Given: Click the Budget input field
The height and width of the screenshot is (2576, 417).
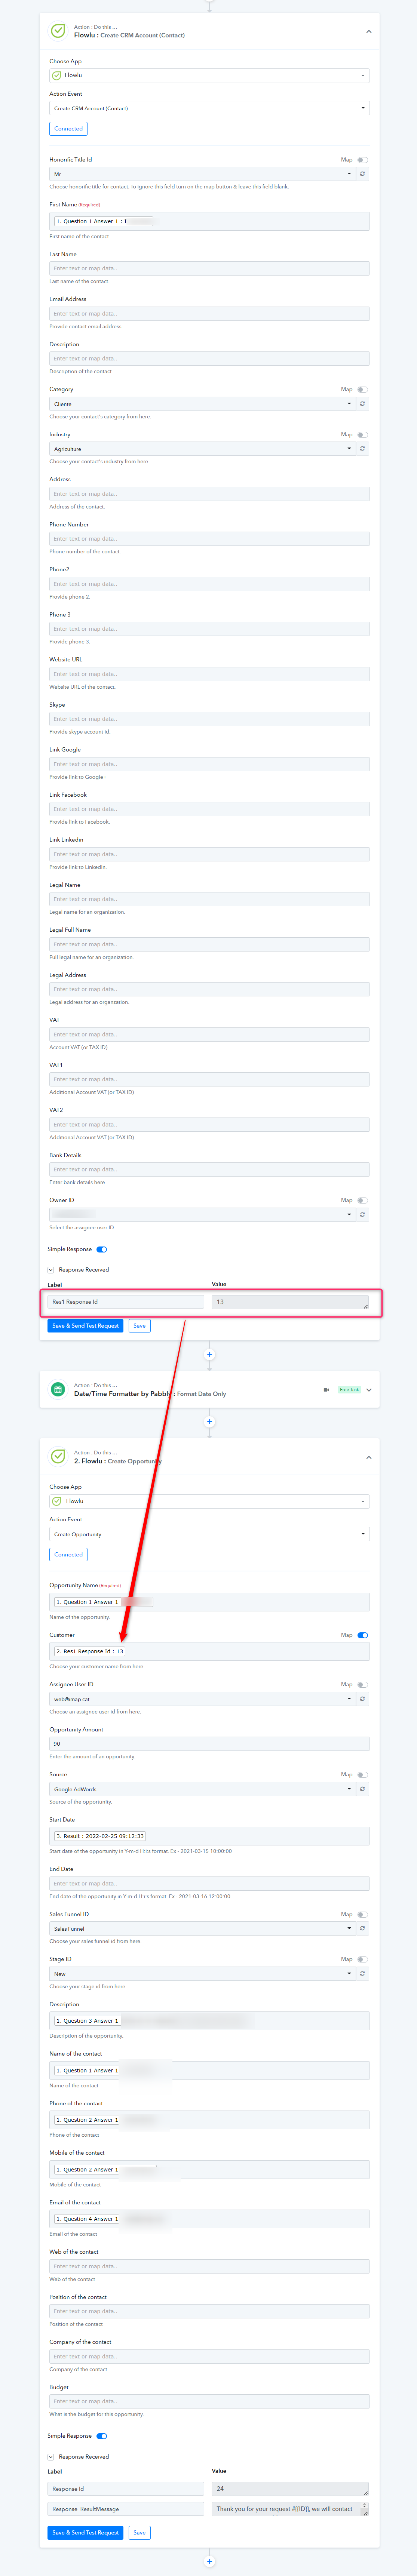Looking at the screenshot, I should coord(209,2401).
